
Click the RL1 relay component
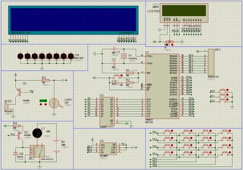tap(37, 151)
